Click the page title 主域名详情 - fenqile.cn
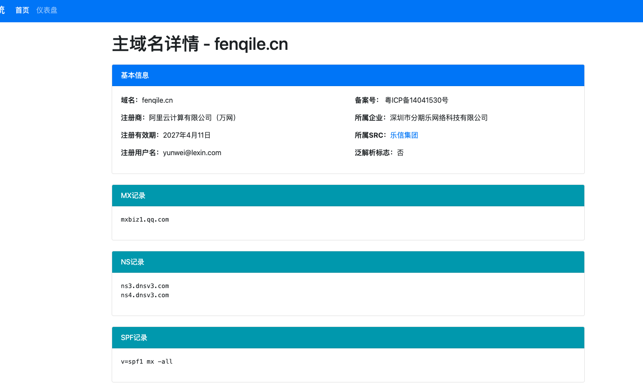 tap(200, 44)
